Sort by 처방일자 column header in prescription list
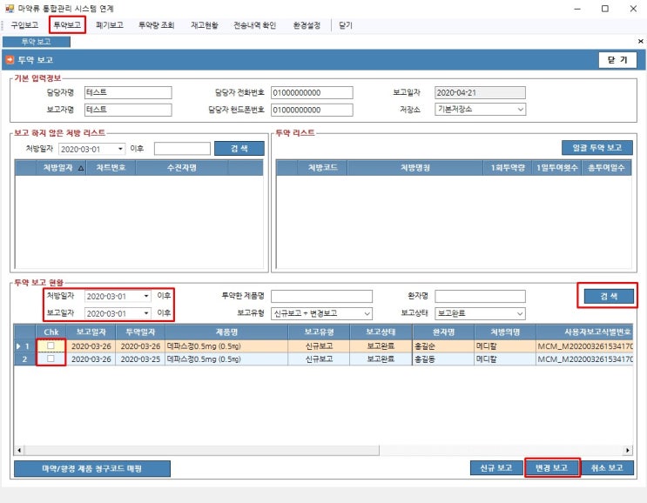The height and width of the screenshot is (503, 647). pos(61,168)
